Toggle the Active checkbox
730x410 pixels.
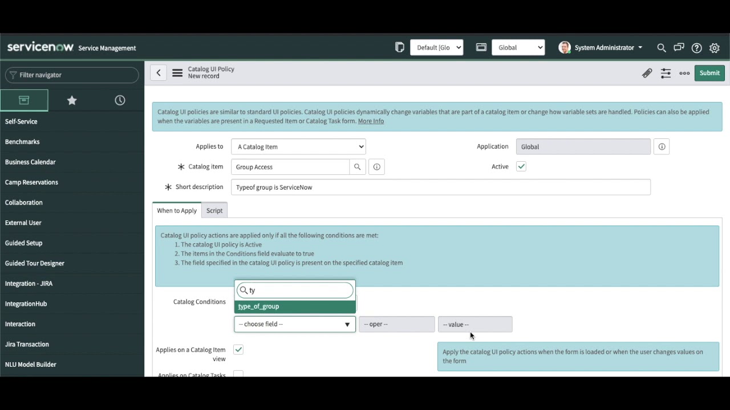(x=521, y=166)
